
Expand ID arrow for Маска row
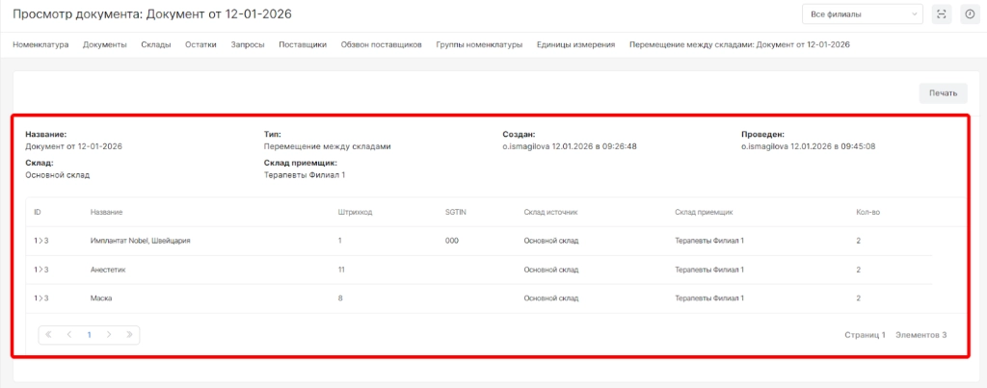click(x=41, y=298)
